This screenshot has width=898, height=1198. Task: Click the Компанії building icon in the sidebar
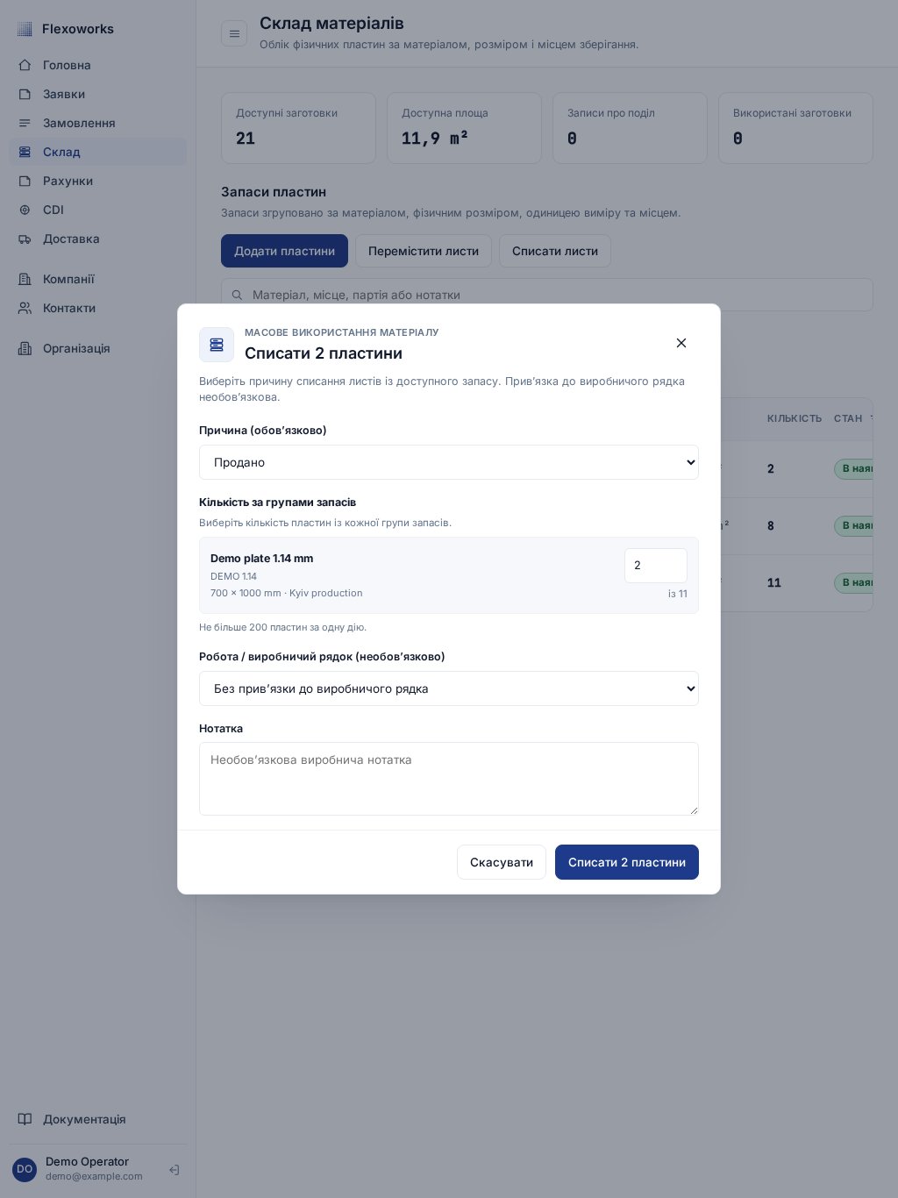click(25, 279)
